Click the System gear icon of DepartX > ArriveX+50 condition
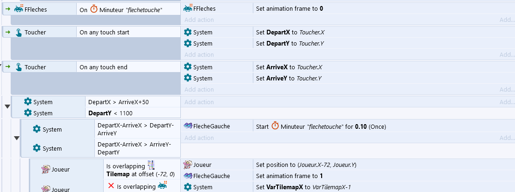515x192 pixels. [x=27, y=102]
